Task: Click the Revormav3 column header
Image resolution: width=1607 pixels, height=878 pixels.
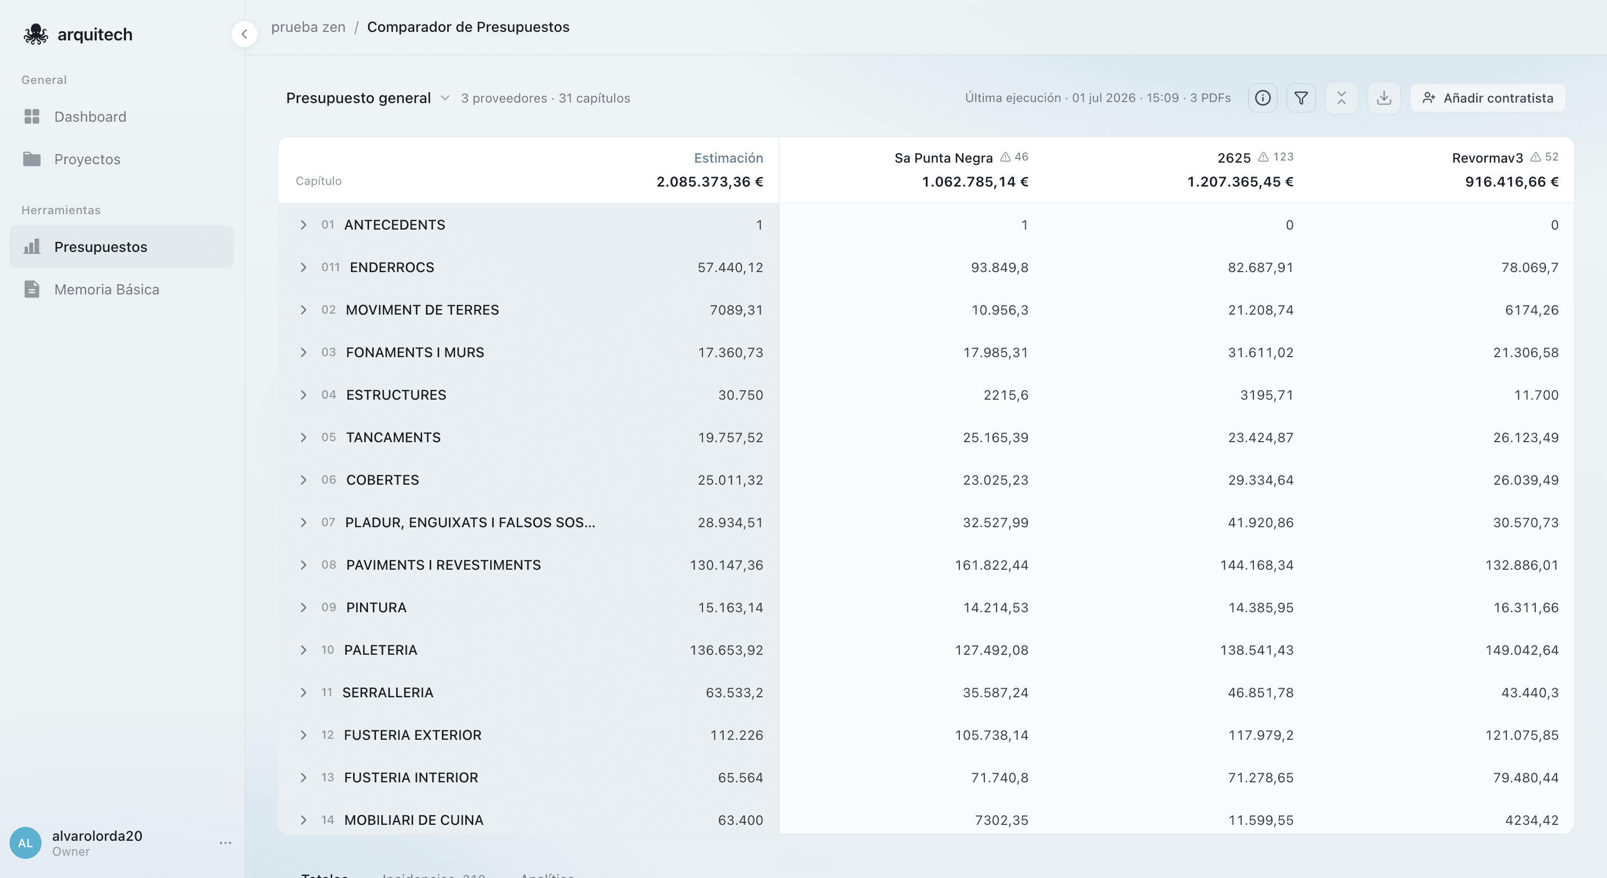Action: [x=1487, y=158]
